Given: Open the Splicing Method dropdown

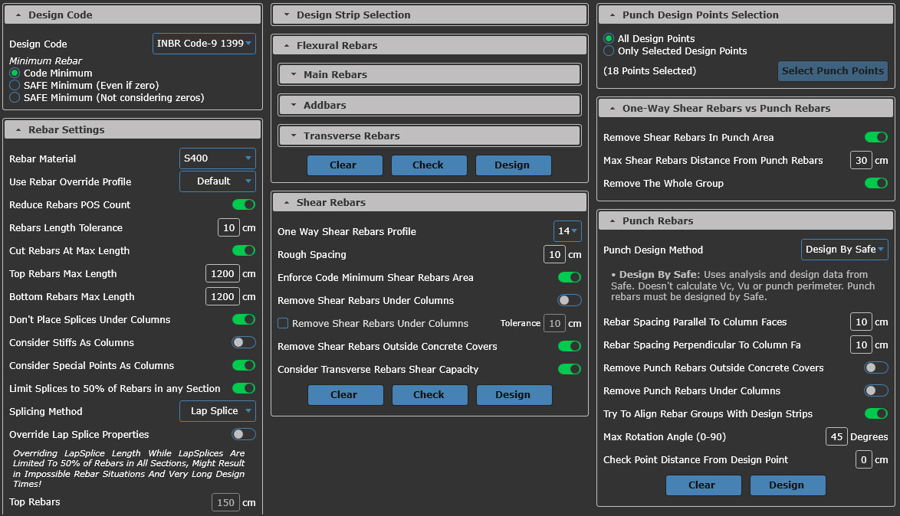Looking at the screenshot, I should (x=217, y=411).
